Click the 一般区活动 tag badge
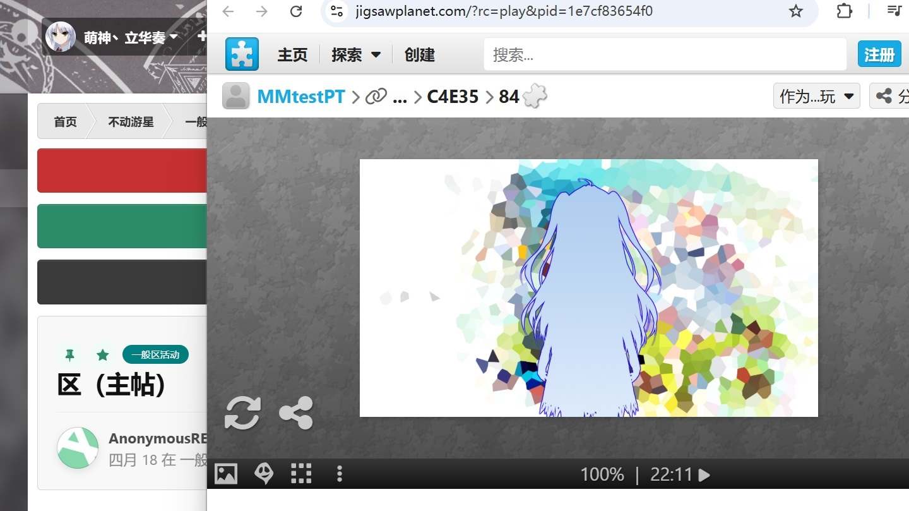 155,355
